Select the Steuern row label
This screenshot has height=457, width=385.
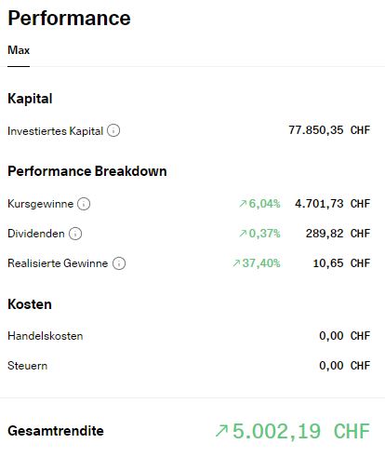click(28, 366)
